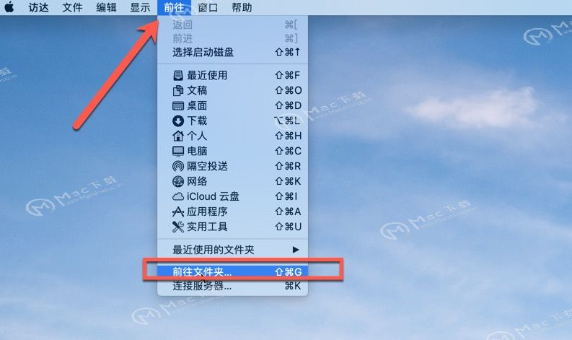Select the 最近使用 recents icon
572x340 pixels.
(178, 75)
